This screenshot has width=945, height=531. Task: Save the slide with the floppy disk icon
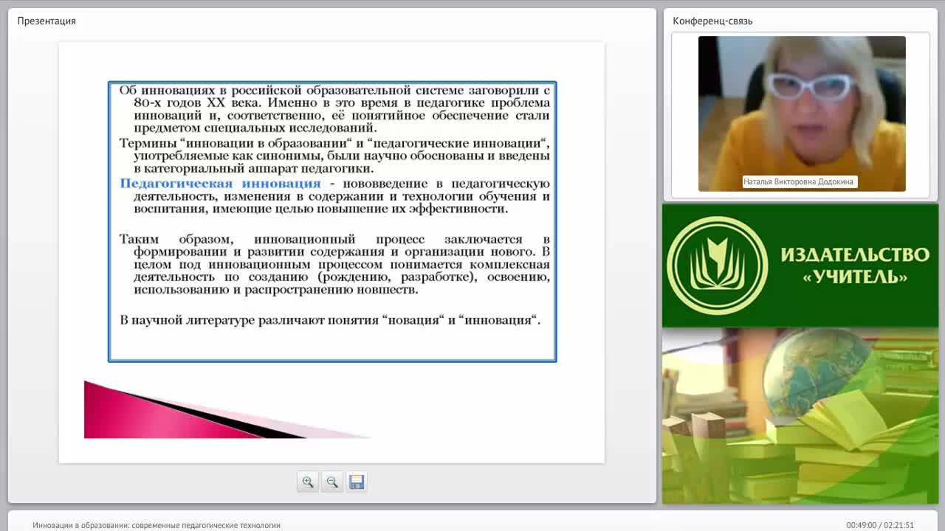[357, 482]
